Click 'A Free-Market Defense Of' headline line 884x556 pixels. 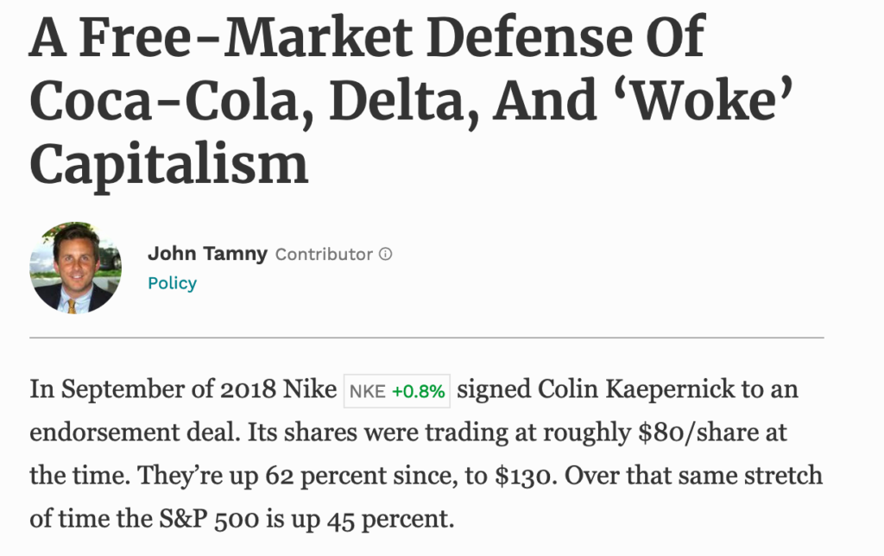[367, 38]
